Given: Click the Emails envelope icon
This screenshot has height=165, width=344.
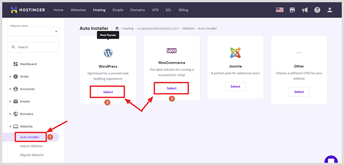Looking at the screenshot, I should tap(15, 102).
